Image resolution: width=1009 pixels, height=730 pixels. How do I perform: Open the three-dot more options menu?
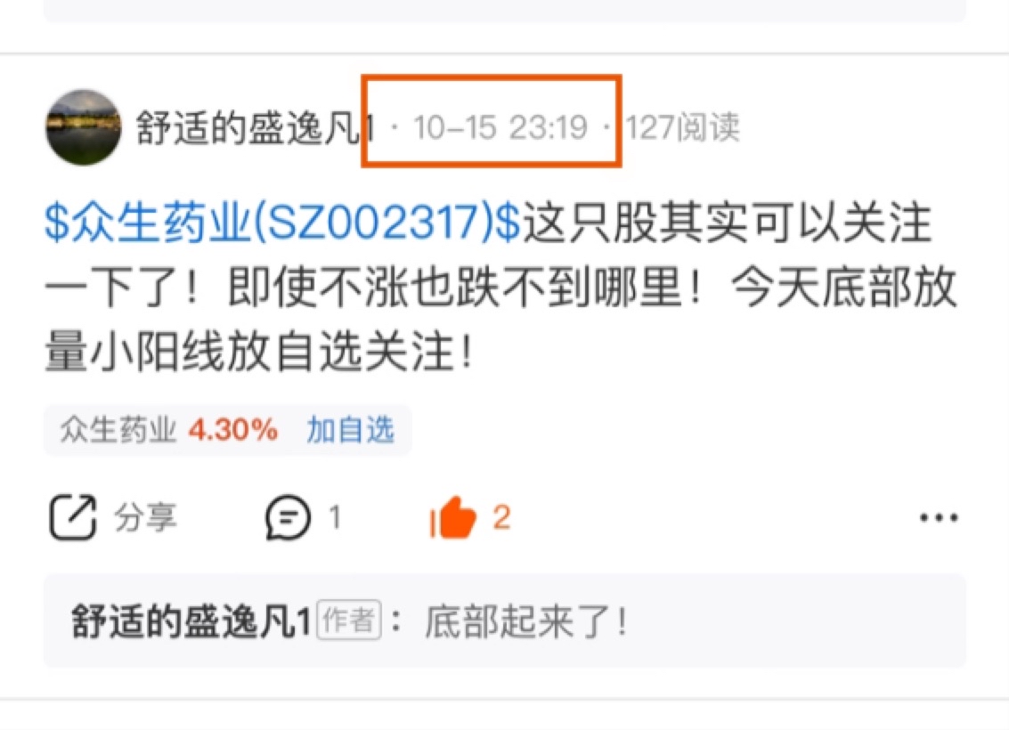(x=939, y=517)
